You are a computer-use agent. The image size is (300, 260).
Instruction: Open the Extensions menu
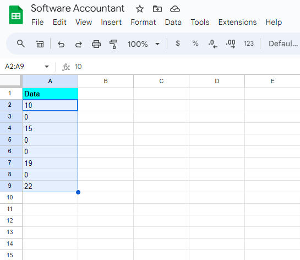(237, 22)
